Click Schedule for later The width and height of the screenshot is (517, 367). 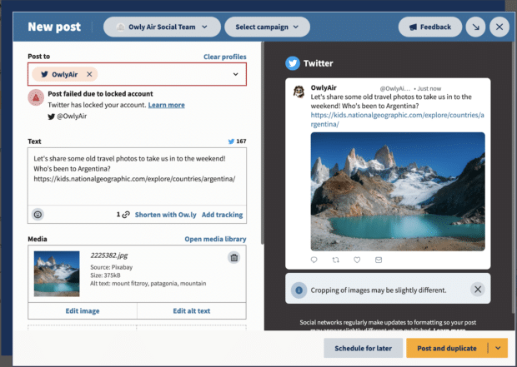coord(363,348)
